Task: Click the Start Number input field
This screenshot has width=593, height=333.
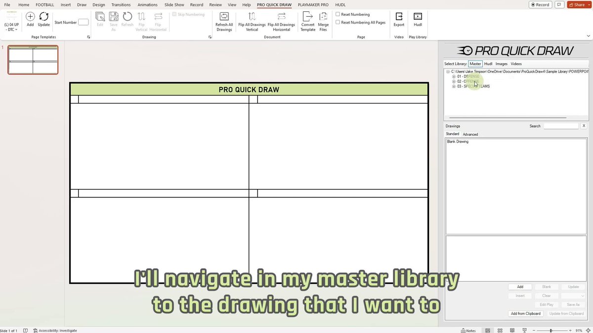Action: coord(84,22)
